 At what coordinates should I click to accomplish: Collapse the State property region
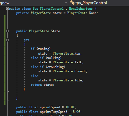(x=7, y=31)
